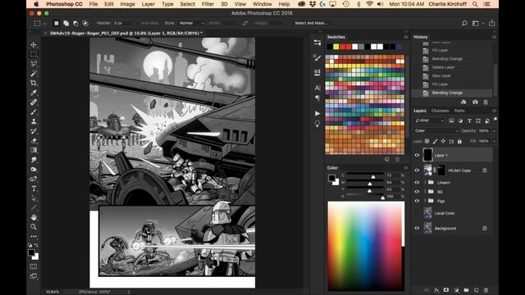The width and height of the screenshot is (525, 295).
Task: Select the Crop tool
Action: click(34, 83)
